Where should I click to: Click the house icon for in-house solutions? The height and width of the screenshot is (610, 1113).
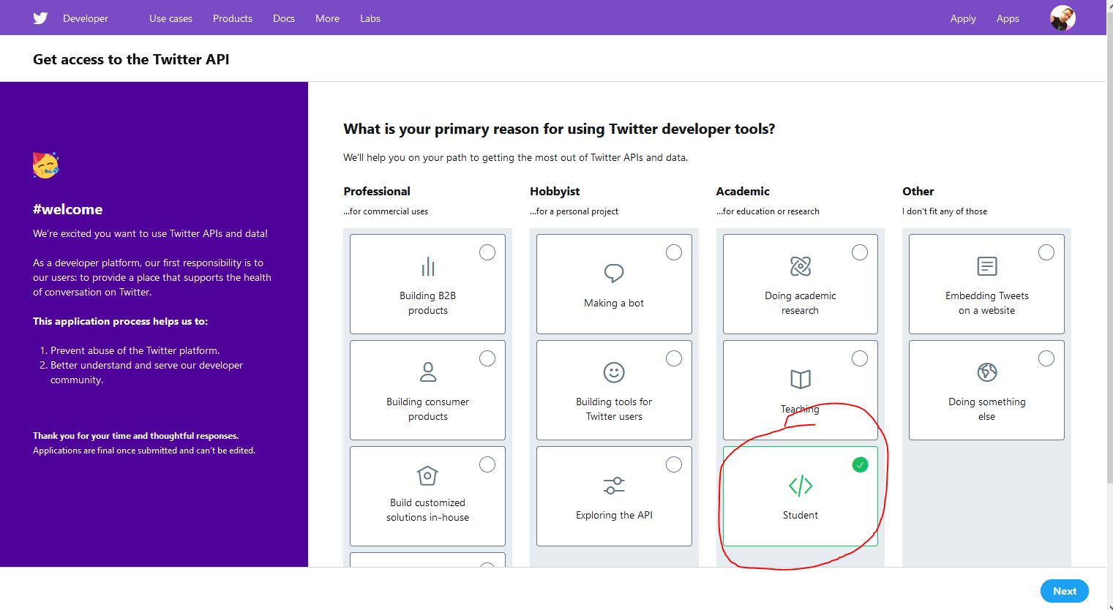coord(427,475)
